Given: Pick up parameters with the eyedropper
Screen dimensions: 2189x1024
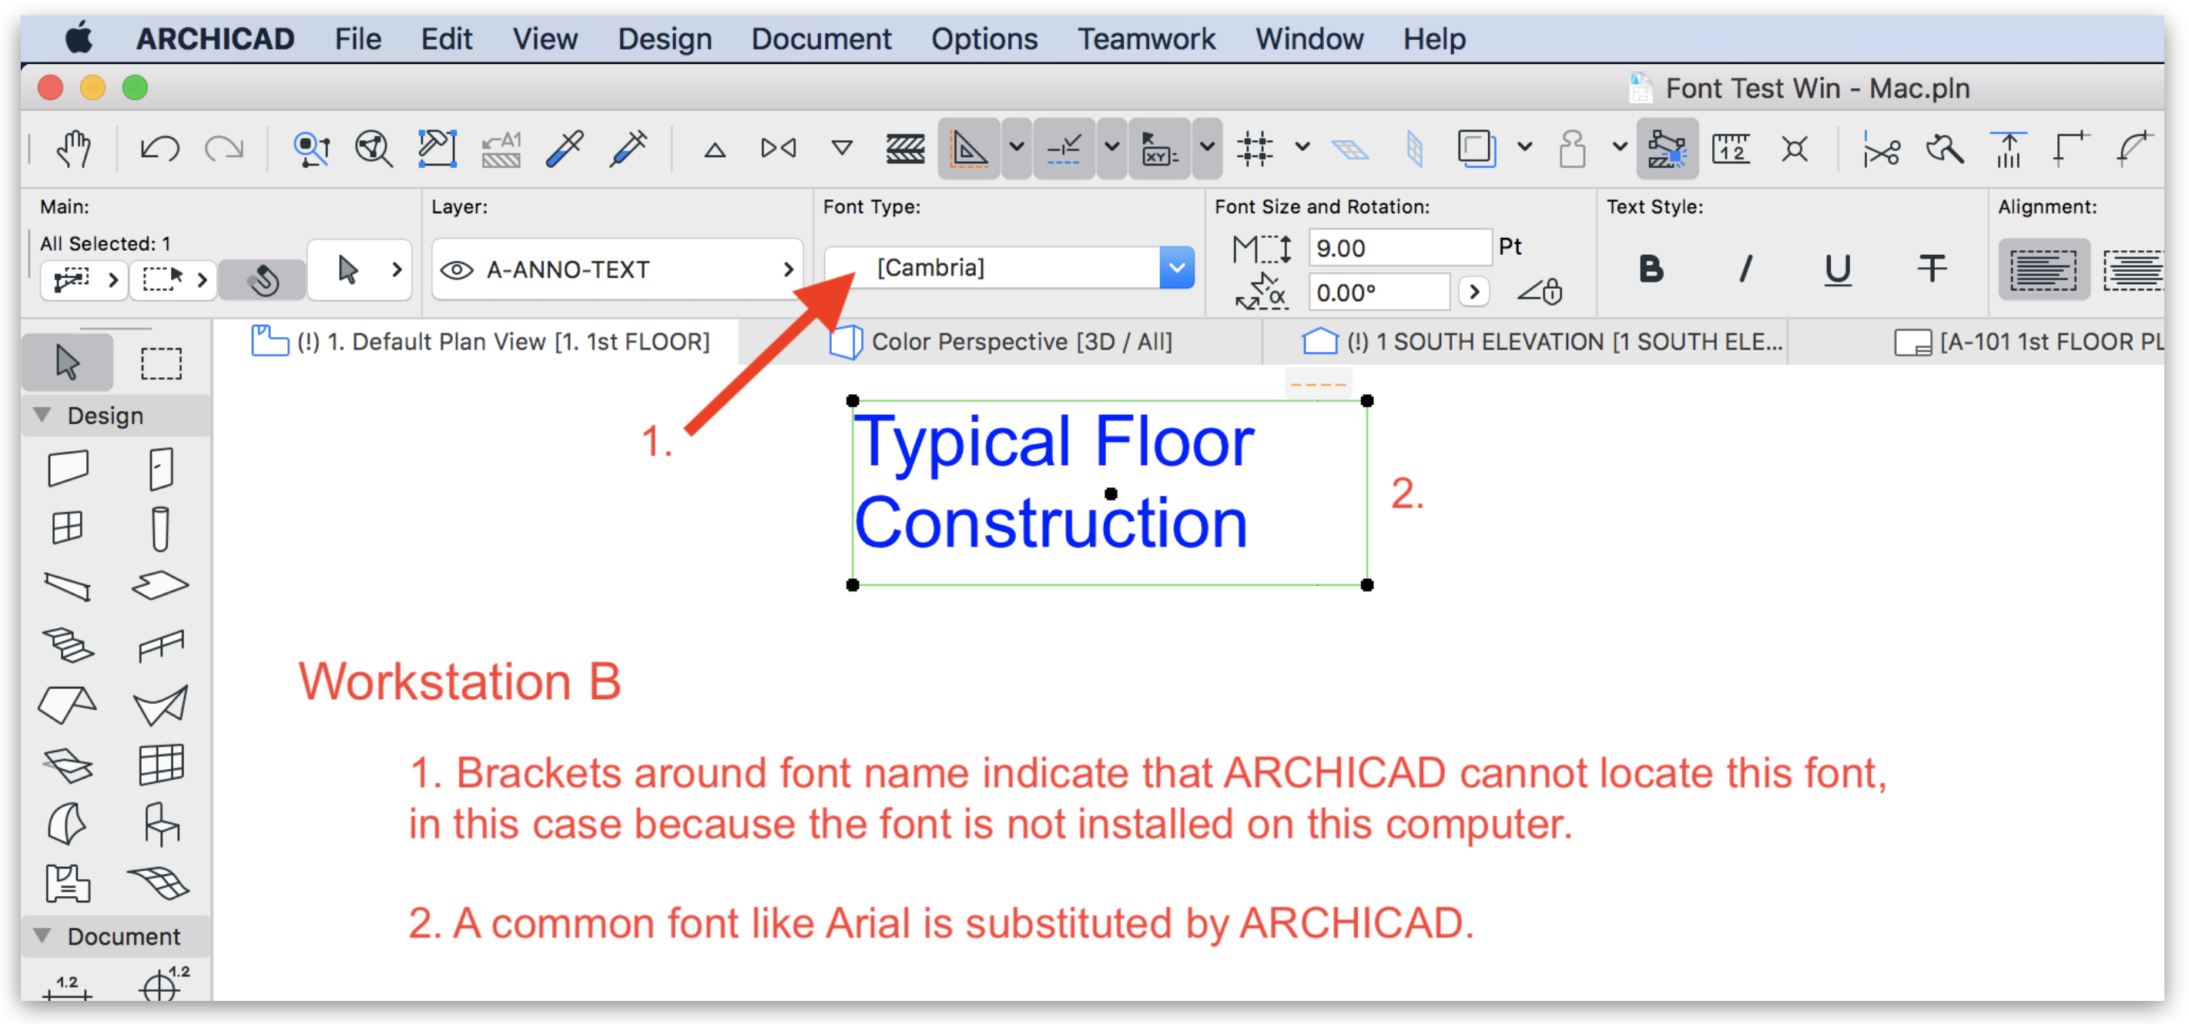Looking at the screenshot, I should [x=565, y=149].
